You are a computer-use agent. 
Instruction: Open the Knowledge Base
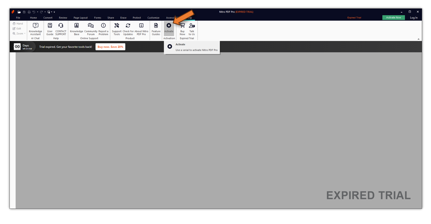76,29
